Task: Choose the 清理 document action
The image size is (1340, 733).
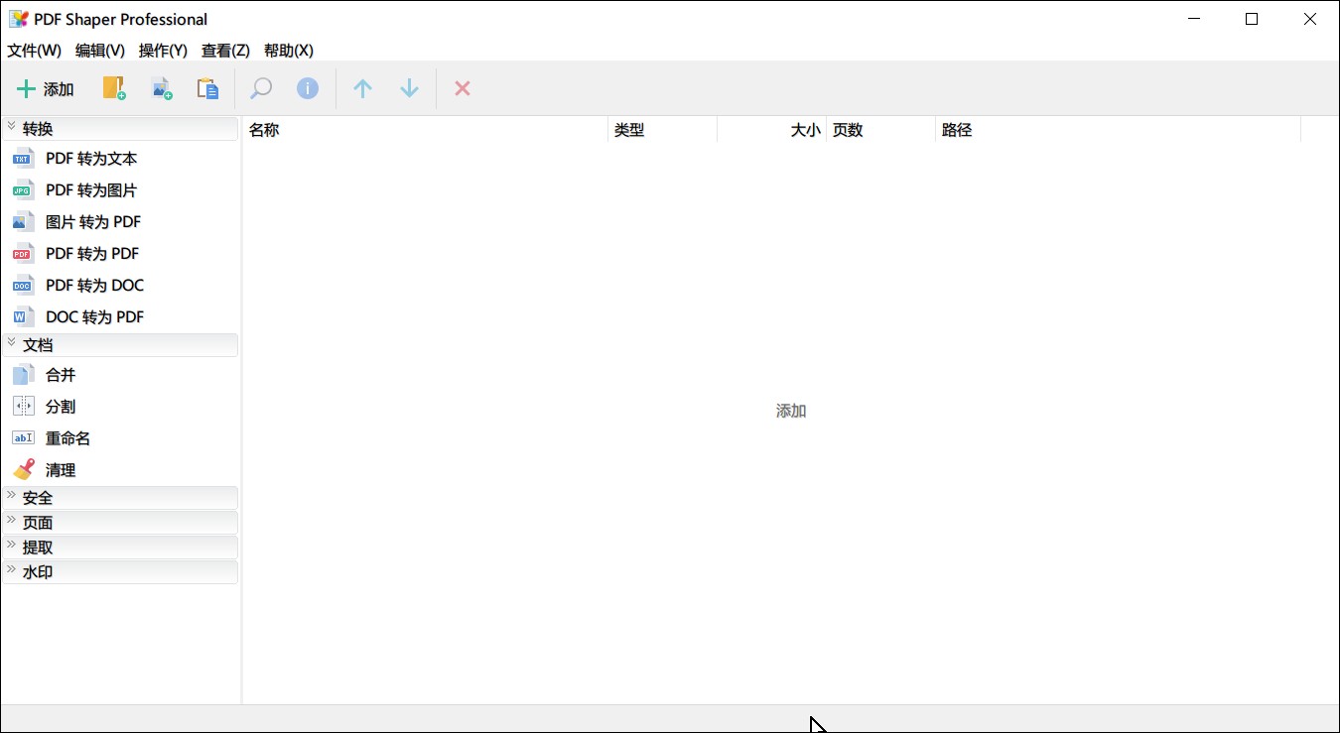Action: tap(61, 470)
